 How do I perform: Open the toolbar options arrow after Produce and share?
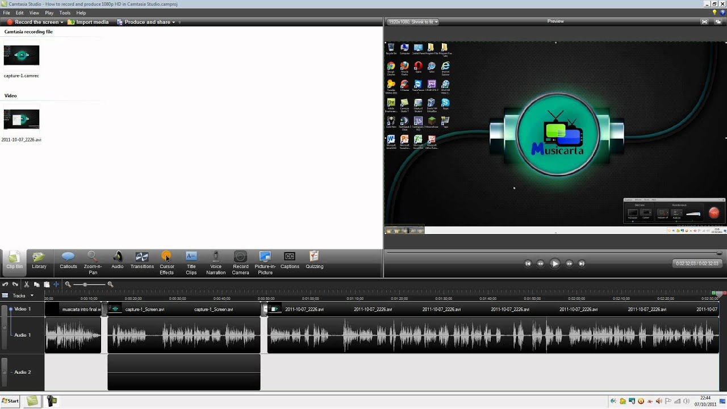[x=179, y=22]
